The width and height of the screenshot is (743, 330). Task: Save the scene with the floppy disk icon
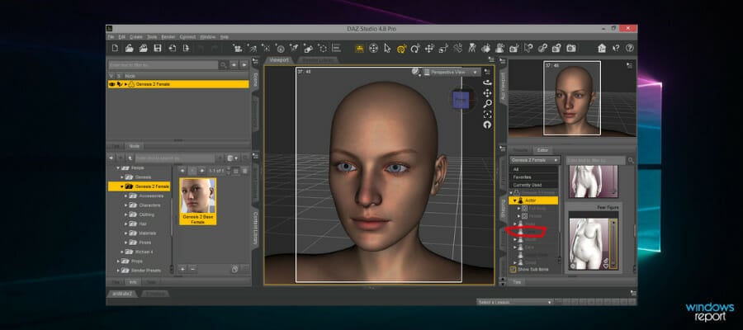tap(158, 48)
